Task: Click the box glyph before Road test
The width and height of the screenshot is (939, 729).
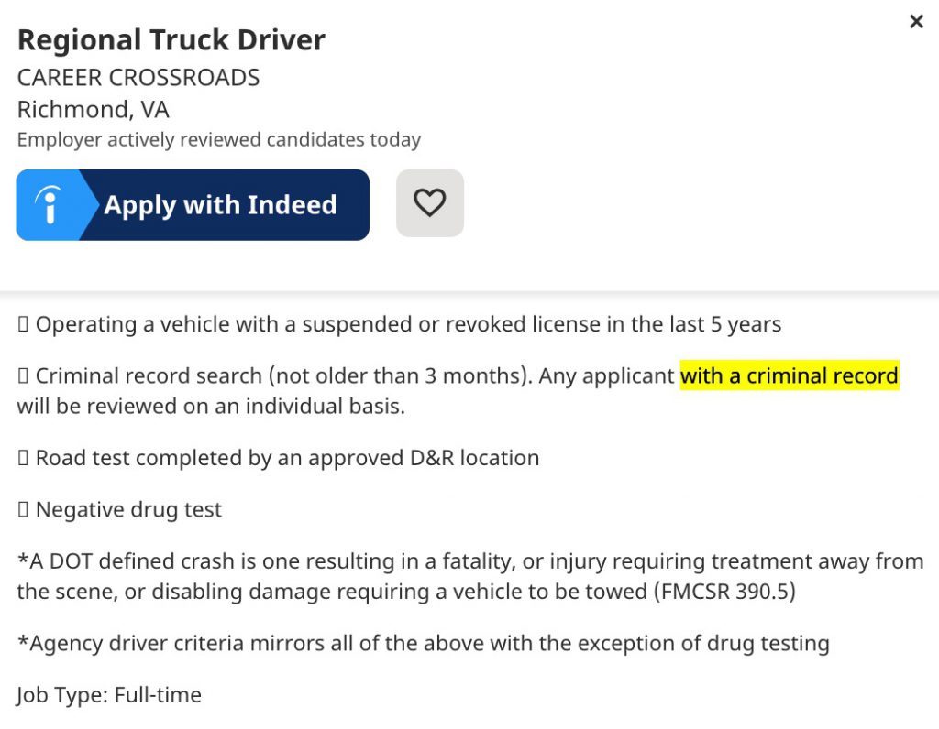Action: tap(23, 458)
